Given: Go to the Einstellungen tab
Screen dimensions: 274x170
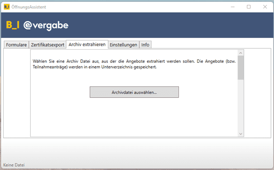Looking at the screenshot, I should coord(123,45).
